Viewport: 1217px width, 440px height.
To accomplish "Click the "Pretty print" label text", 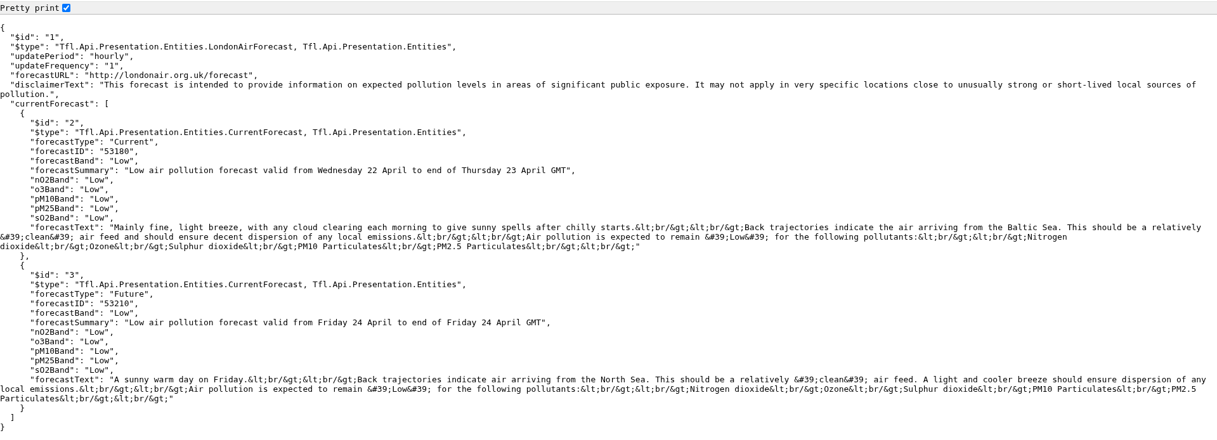I will coord(30,8).
